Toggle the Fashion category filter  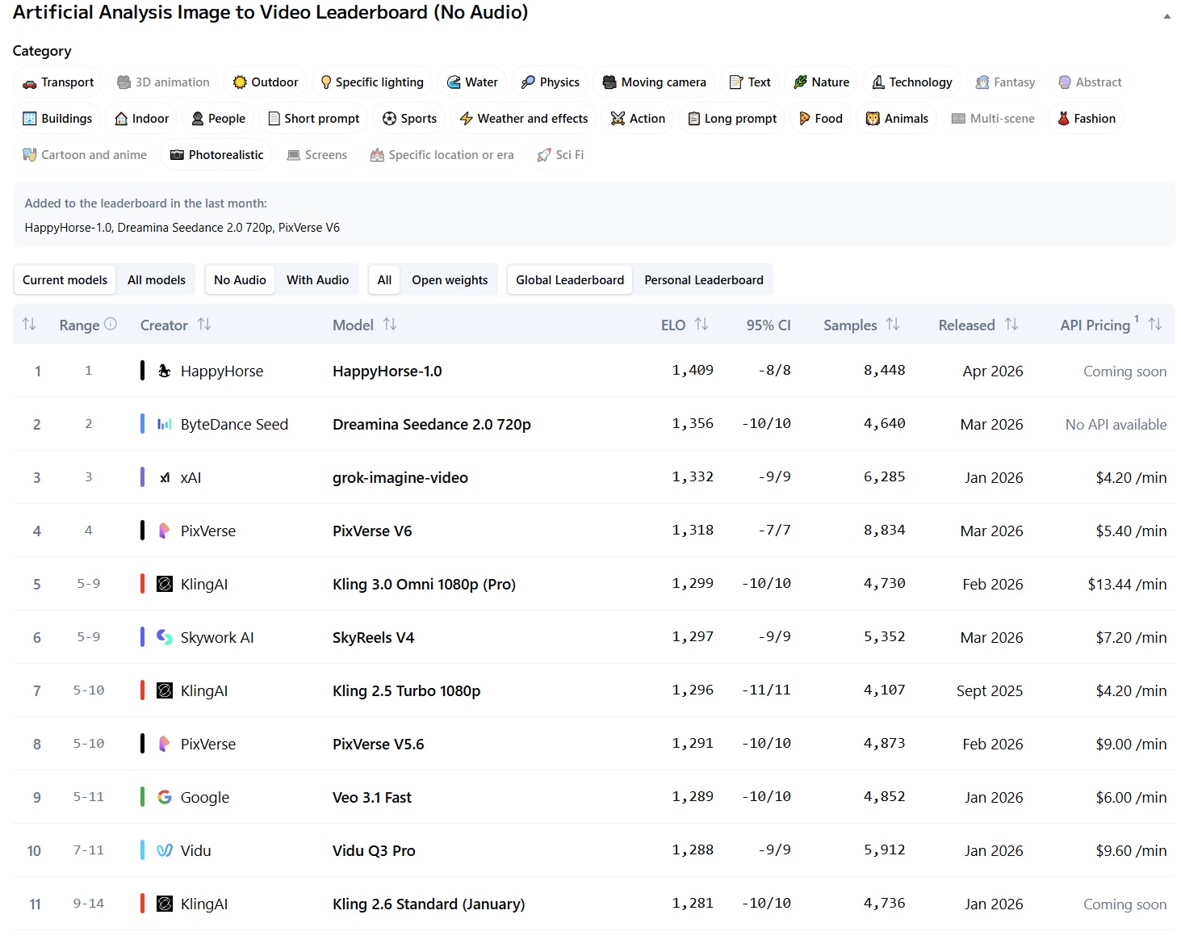click(1087, 119)
